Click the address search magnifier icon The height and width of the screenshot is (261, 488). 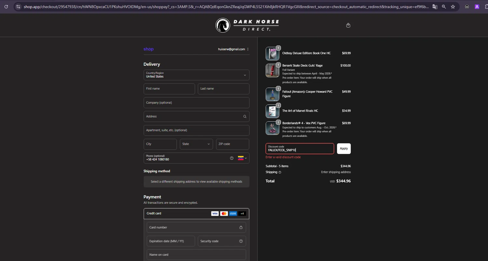245,116
